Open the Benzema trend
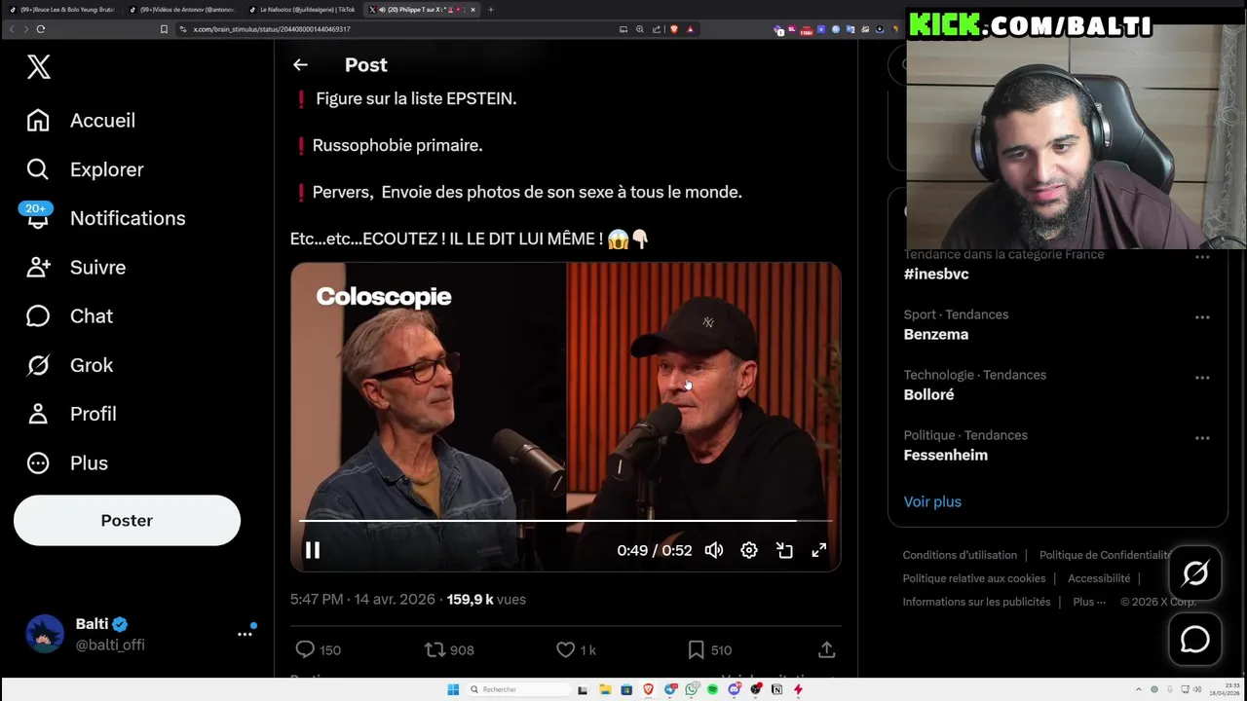Viewport: 1247px width, 701px height. 936,334
